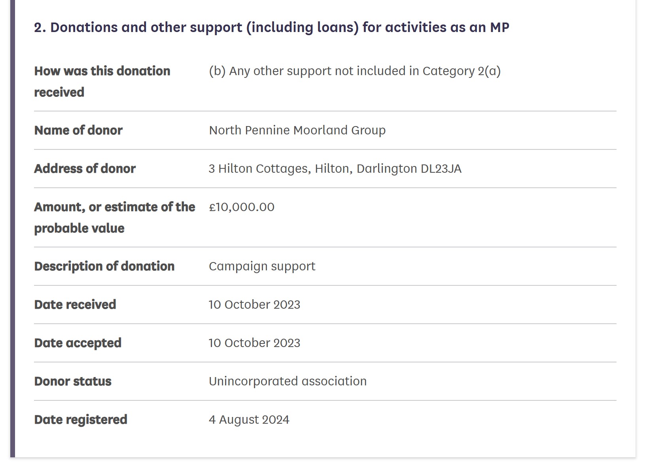Click the "Address of donor" label
Screen dimensions: 645x466
(85, 168)
